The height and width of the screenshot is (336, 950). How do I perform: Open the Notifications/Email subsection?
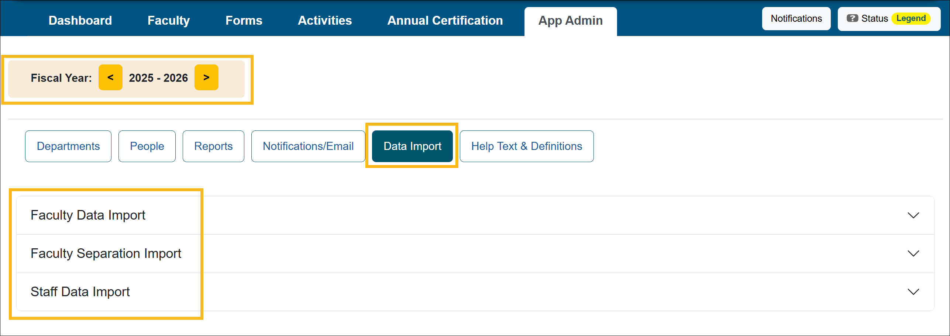pos(308,146)
